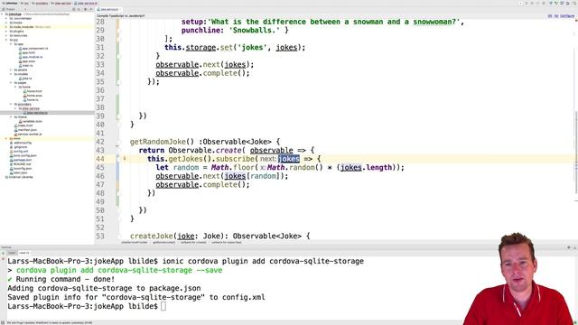Open joke.ts in models folder

(25, 79)
